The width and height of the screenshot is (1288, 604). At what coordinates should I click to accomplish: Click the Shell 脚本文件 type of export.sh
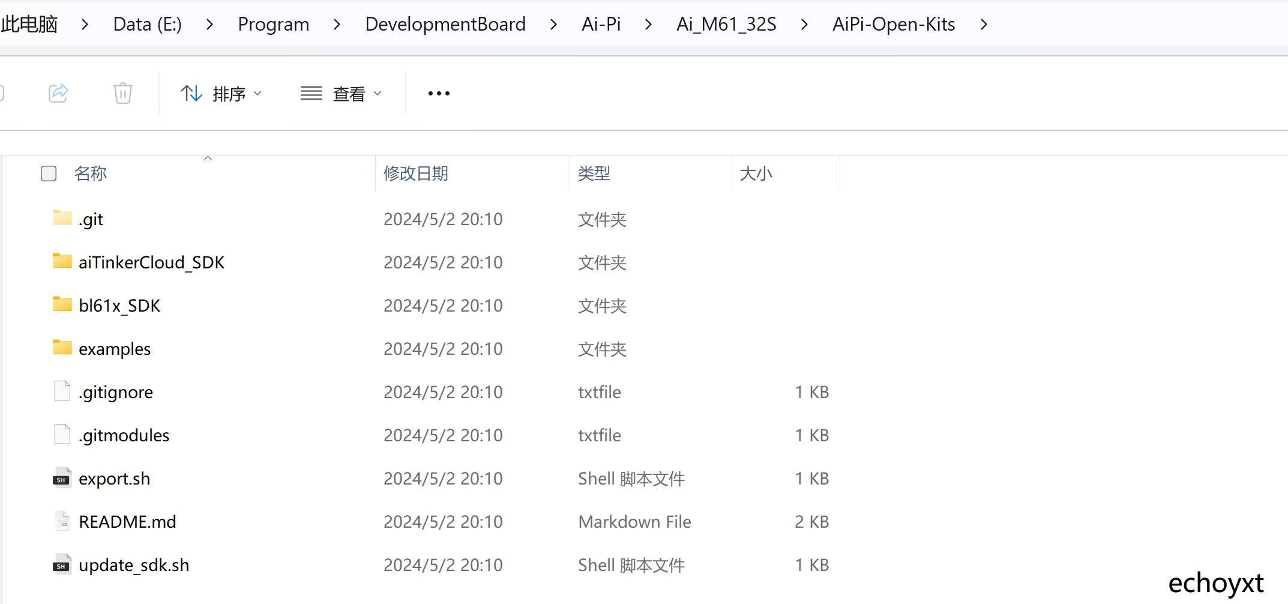(x=631, y=479)
